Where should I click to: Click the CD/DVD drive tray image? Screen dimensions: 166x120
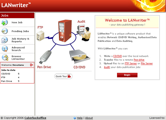79,57
